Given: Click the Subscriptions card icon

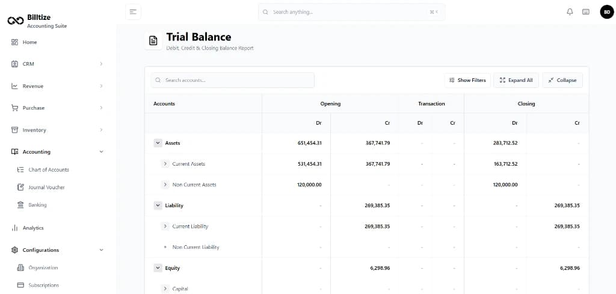Looking at the screenshot, I should (x=20, y=285).
